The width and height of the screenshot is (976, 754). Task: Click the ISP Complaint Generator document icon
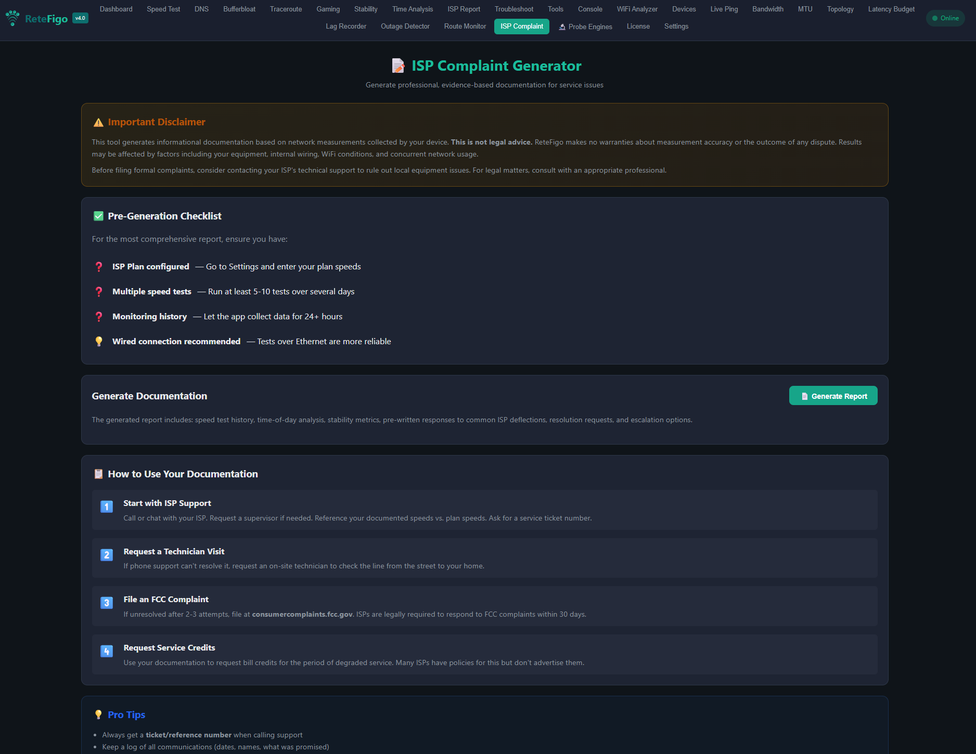[398, 66]
